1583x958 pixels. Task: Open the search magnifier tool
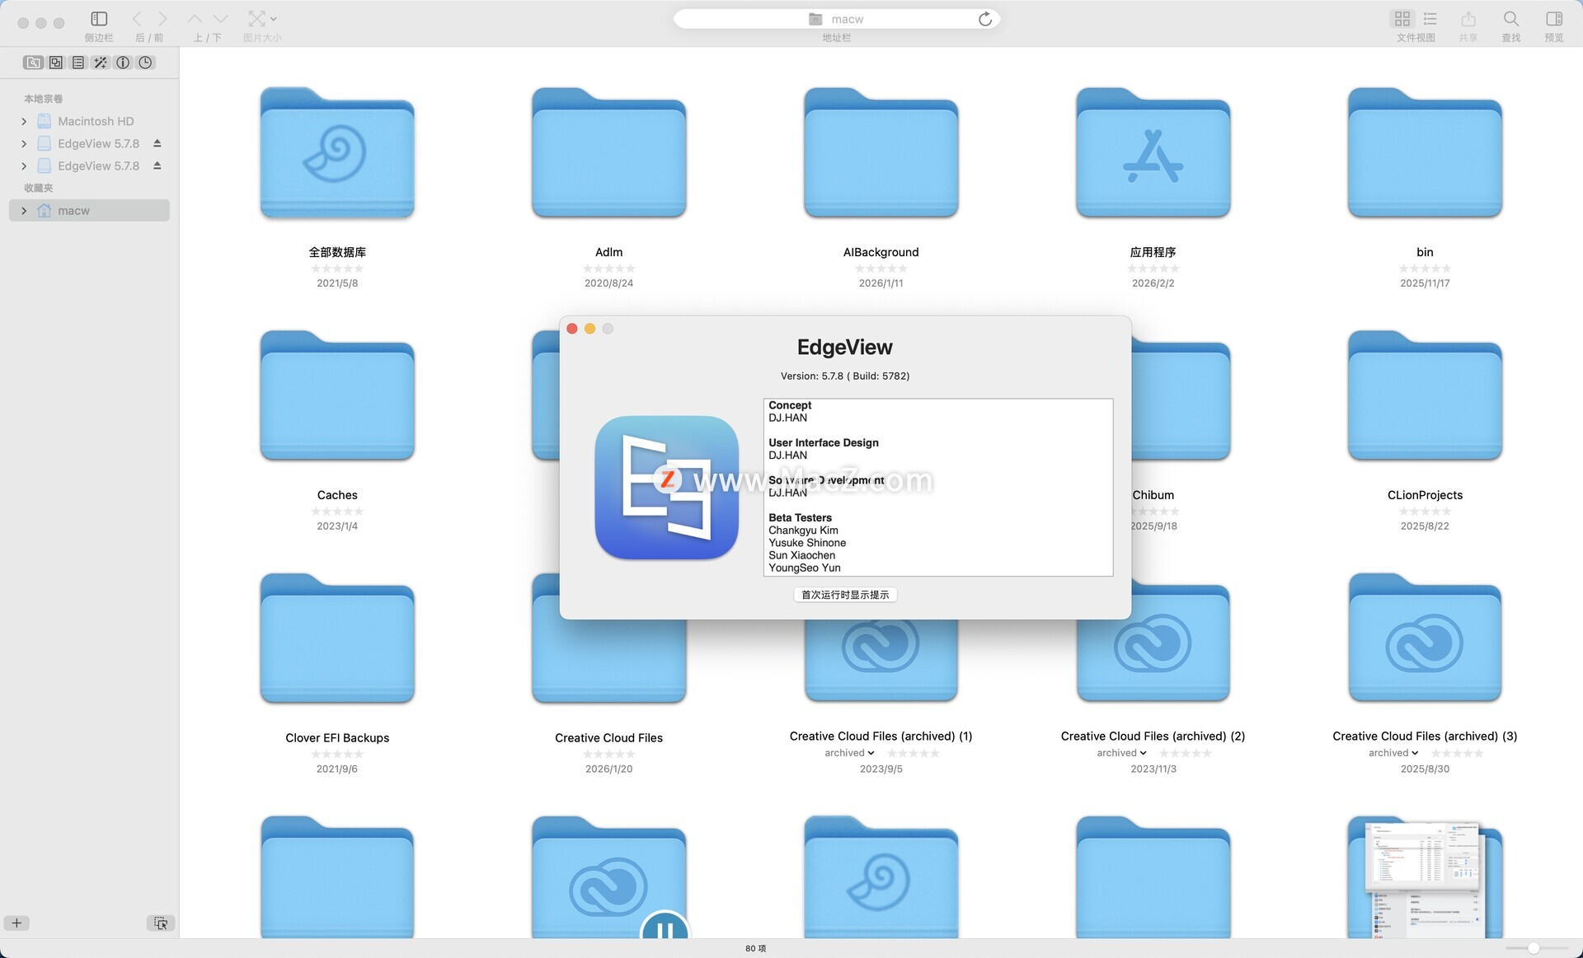pyautogui.click(x=1510, y=18)
